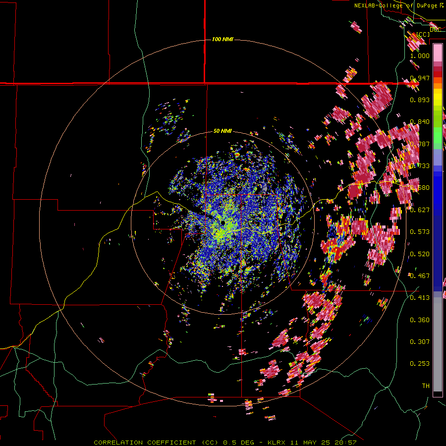Select the 0.467 legend value
Viewport: 446px width, 446px height.
pyautogui.click(x=420, y=276)
